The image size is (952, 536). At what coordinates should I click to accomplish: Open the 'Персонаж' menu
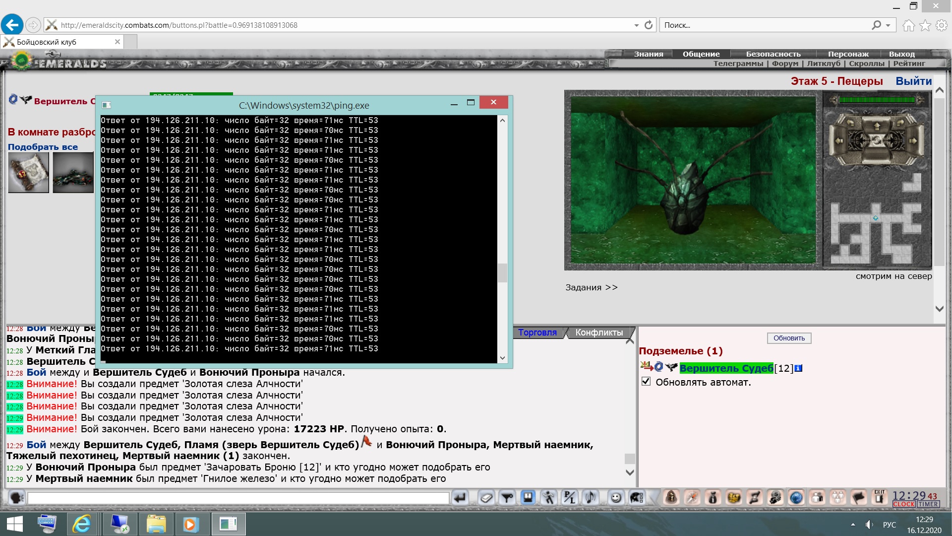coord(848,54)
